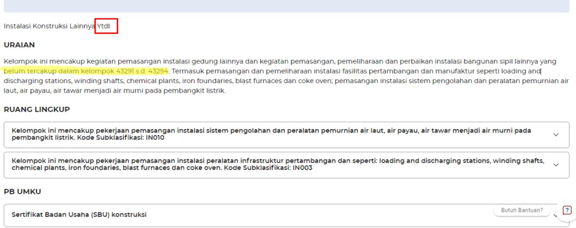Screen dimensions: 576x228
Task: Expand chevron of the IN010 scope item
Action: tap(556, 135)
